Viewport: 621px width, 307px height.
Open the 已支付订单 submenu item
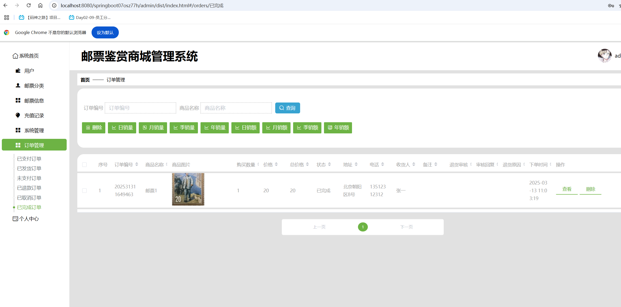coord(29,159)
